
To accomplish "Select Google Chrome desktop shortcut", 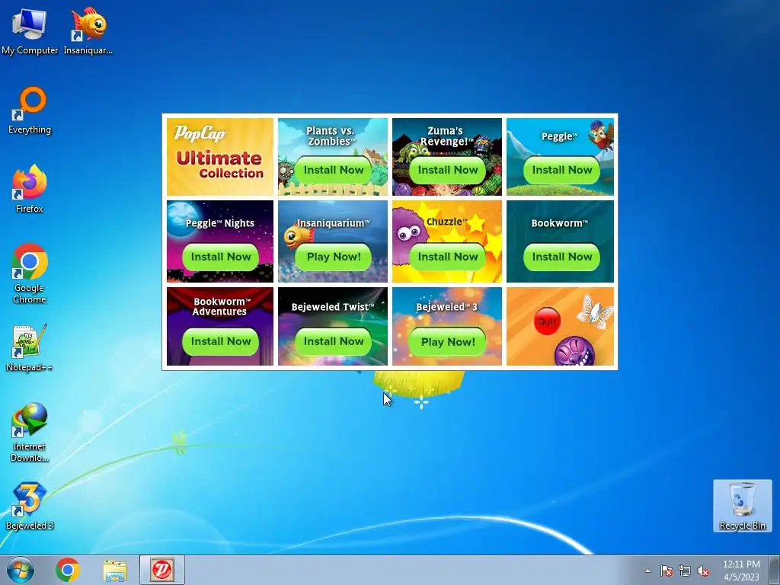I will point(30,273).
